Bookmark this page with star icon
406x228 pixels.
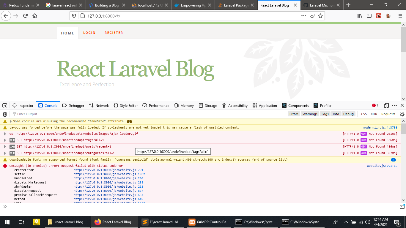320,16
